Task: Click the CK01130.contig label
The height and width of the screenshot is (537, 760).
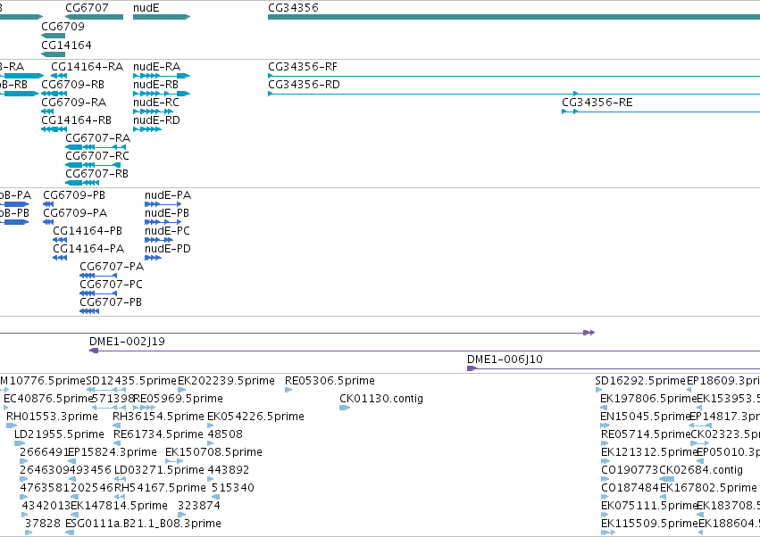Action: (381, 399)
